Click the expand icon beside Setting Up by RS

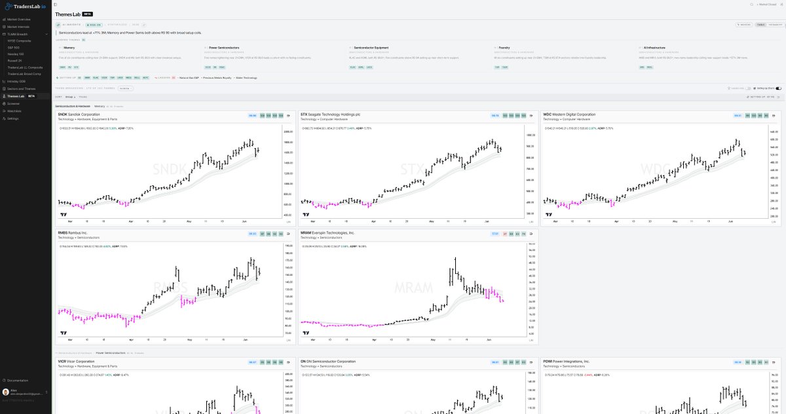pyautogui.click(x=778, y=97)
